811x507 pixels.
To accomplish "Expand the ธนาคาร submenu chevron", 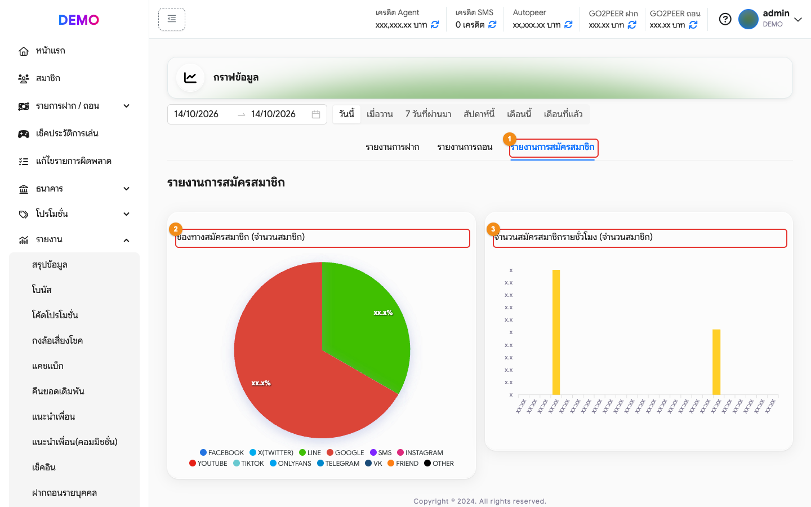I will pos(127,189).
